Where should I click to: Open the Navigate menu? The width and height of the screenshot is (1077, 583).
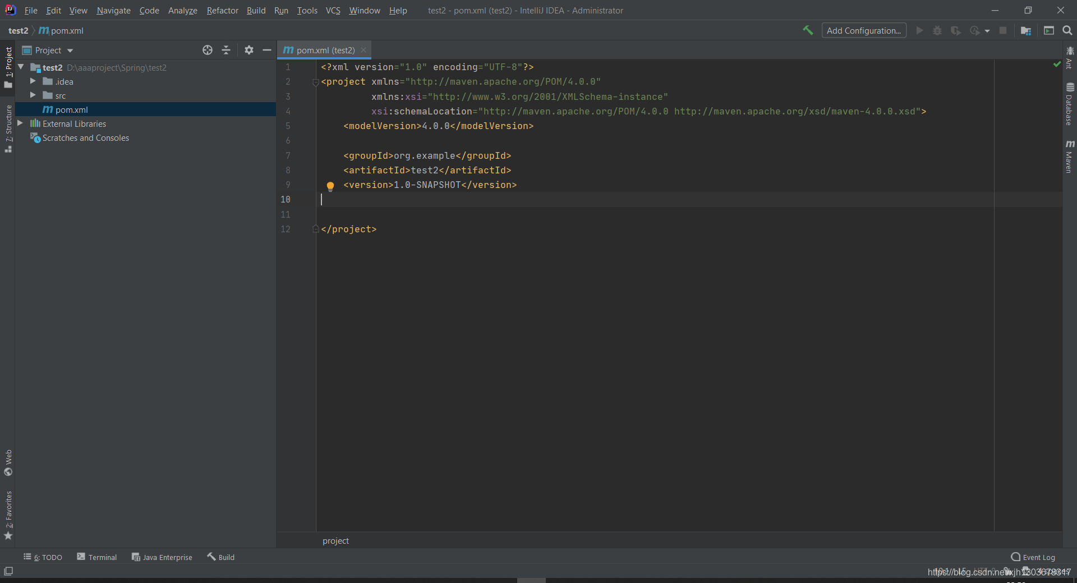tap(113, 10)
